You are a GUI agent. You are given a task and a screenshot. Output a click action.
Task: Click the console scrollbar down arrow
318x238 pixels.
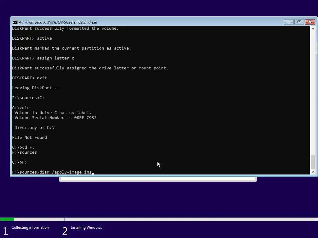tap(313, 172)
